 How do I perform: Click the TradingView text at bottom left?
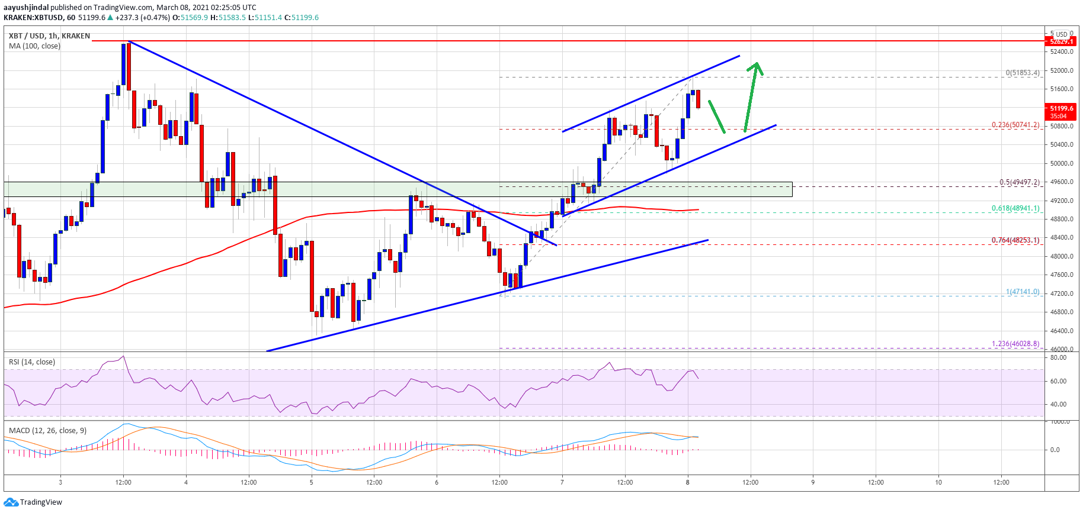(x=41, y=502)
